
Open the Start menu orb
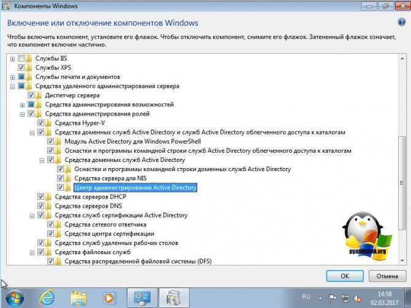point(15,298)
